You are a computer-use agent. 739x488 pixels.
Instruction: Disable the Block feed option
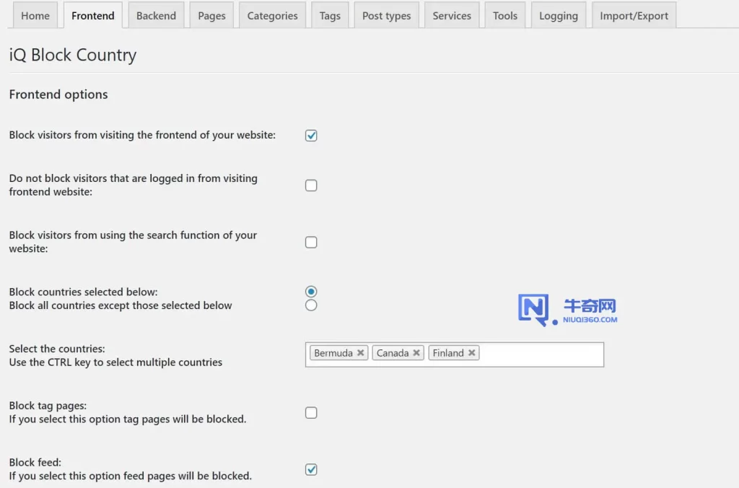311,469
